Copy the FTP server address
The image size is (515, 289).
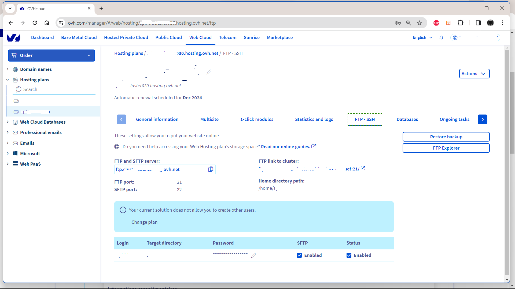click(x=211, y=169)
